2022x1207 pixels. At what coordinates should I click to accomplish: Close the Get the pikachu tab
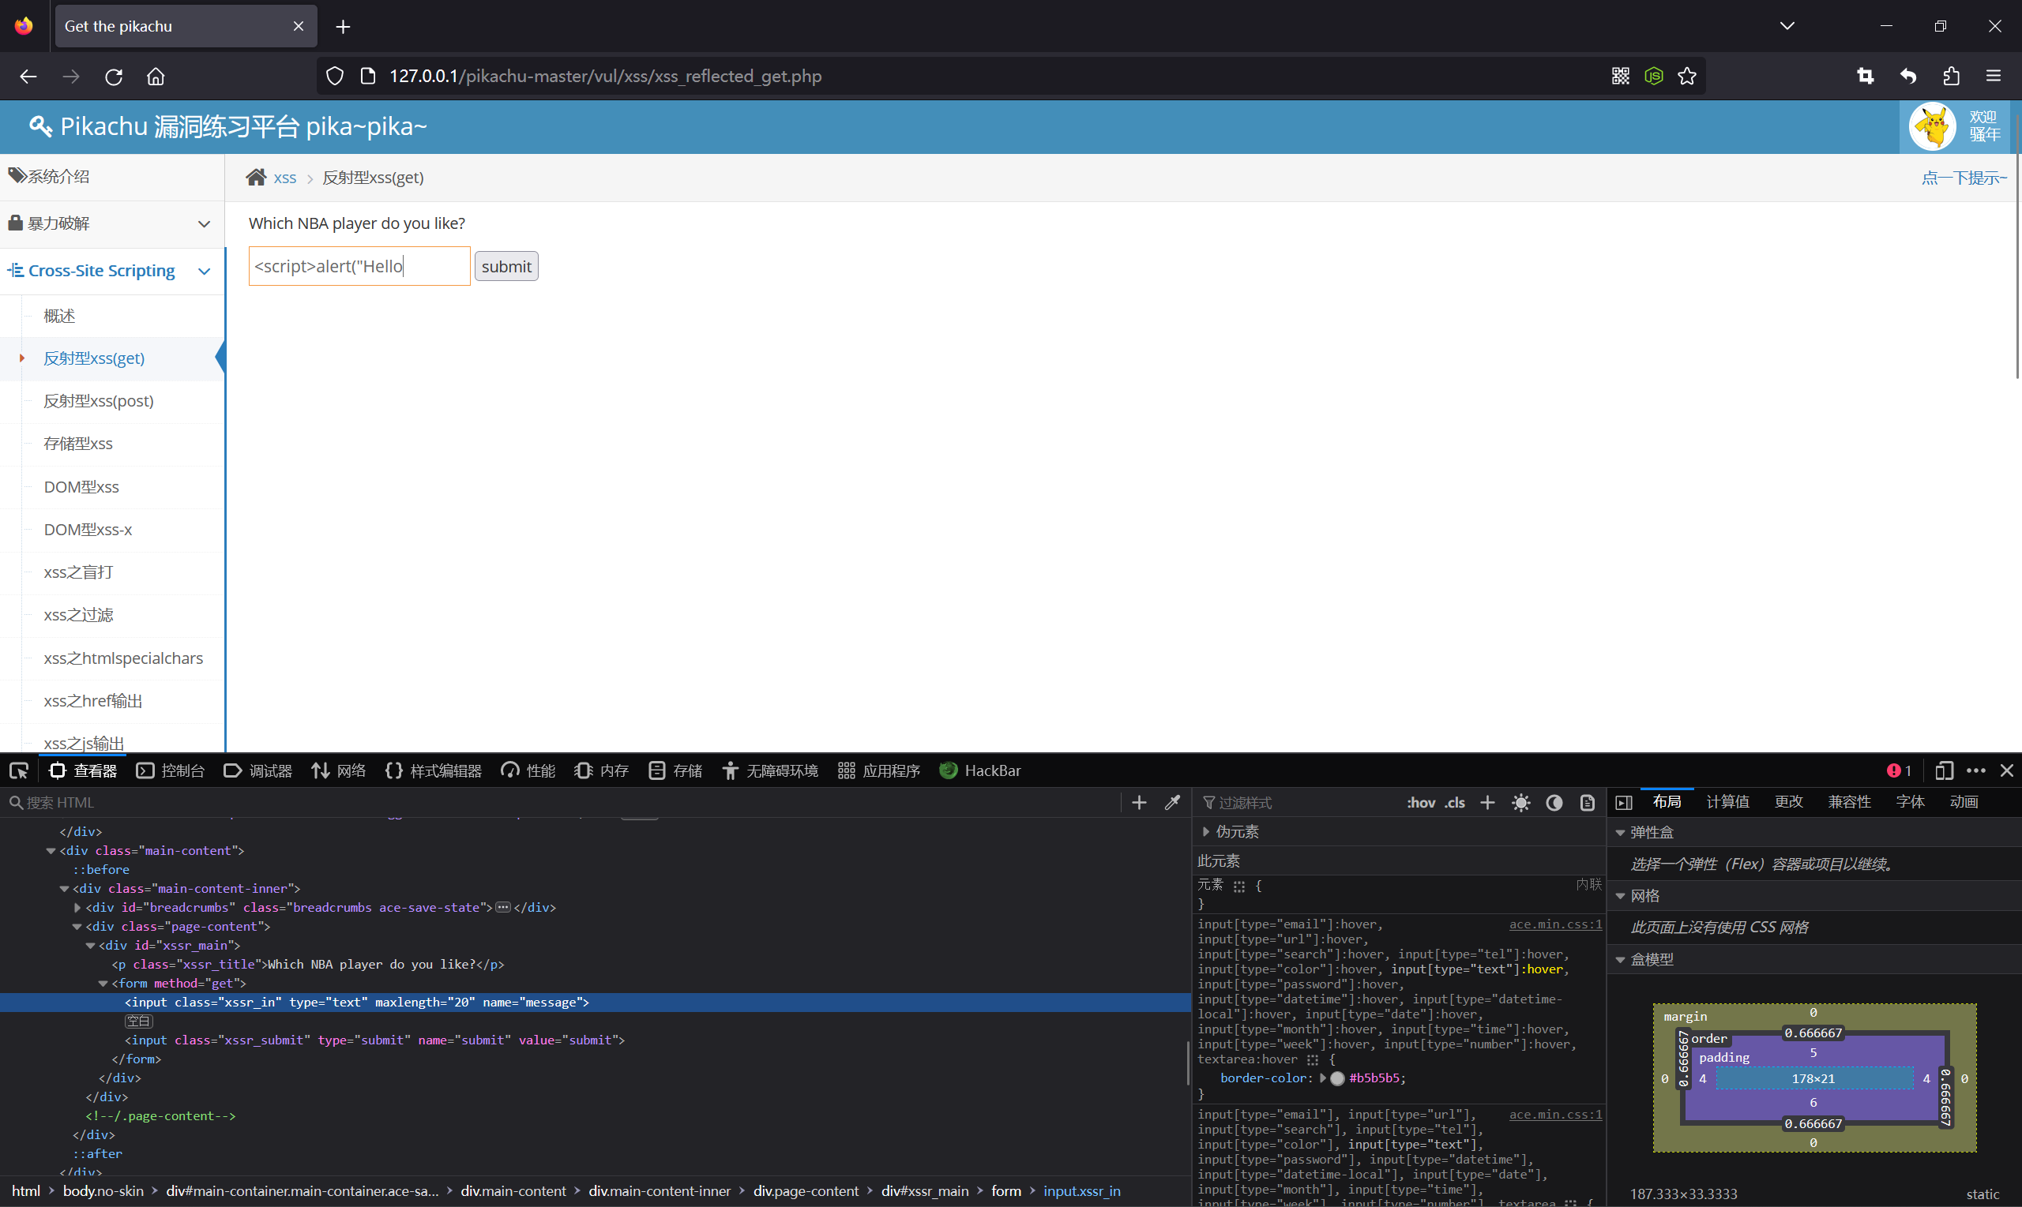pyautogui.click(x=299, y=26)
